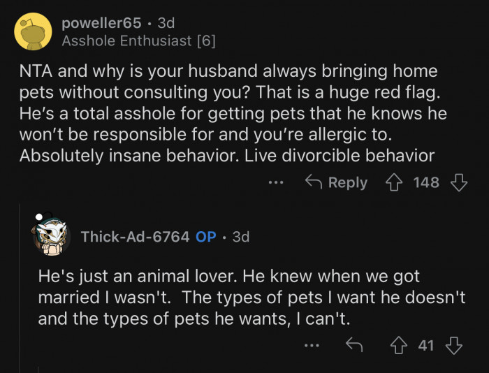Open poweller65's user profile link

coord(101,23)
